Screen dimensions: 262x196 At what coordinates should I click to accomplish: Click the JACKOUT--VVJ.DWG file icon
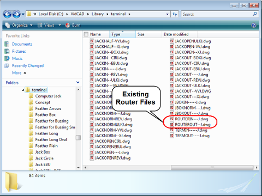[x=172, y=91]
